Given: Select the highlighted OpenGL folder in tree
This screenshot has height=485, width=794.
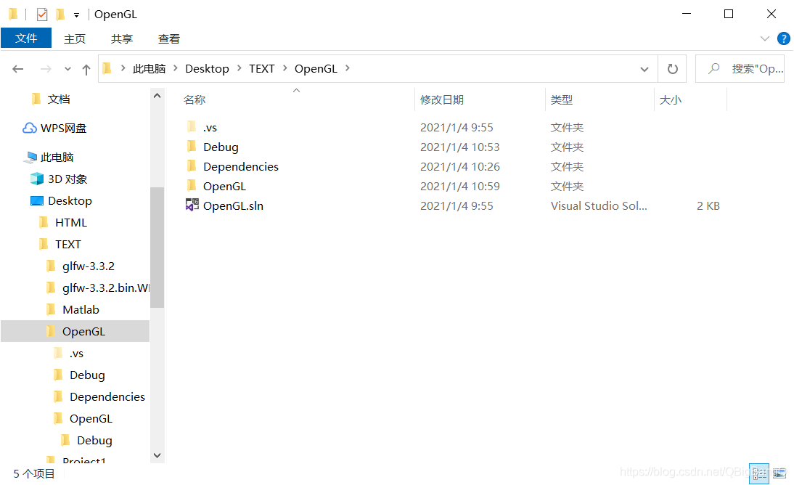Looking at the screenshot, I should point(75,332).
